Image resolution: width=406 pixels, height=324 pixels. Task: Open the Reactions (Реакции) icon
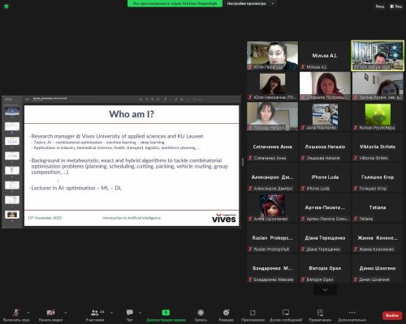pyautogui.click(x=227, y=313)
